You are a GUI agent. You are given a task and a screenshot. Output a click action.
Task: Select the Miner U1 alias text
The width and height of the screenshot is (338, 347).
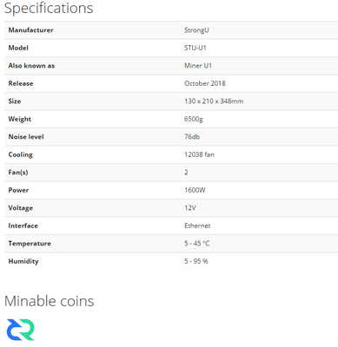click(x=198, y=66)
